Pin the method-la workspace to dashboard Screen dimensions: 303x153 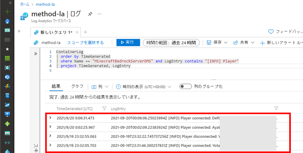pos(90,14)
